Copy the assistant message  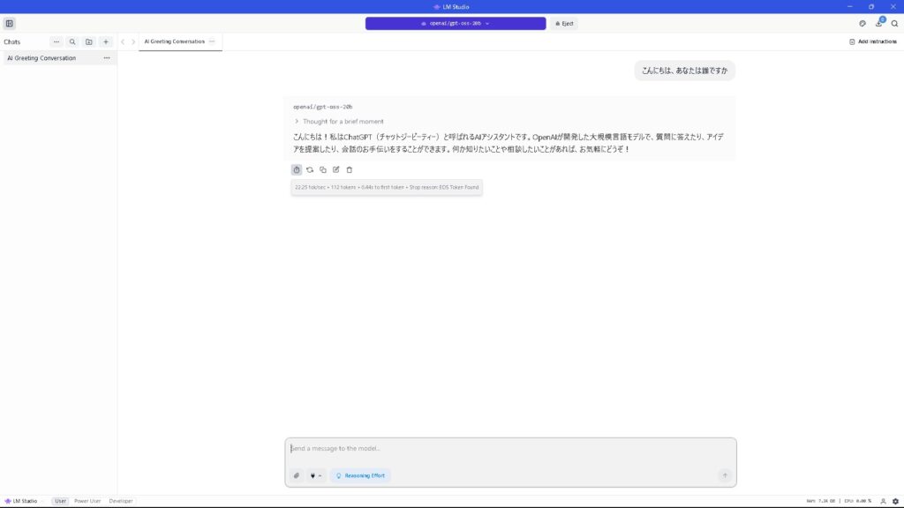[x=323, y=169]
